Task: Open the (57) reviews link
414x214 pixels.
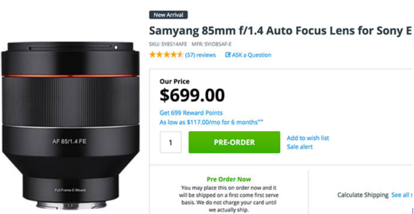Action: click(200, 55)
